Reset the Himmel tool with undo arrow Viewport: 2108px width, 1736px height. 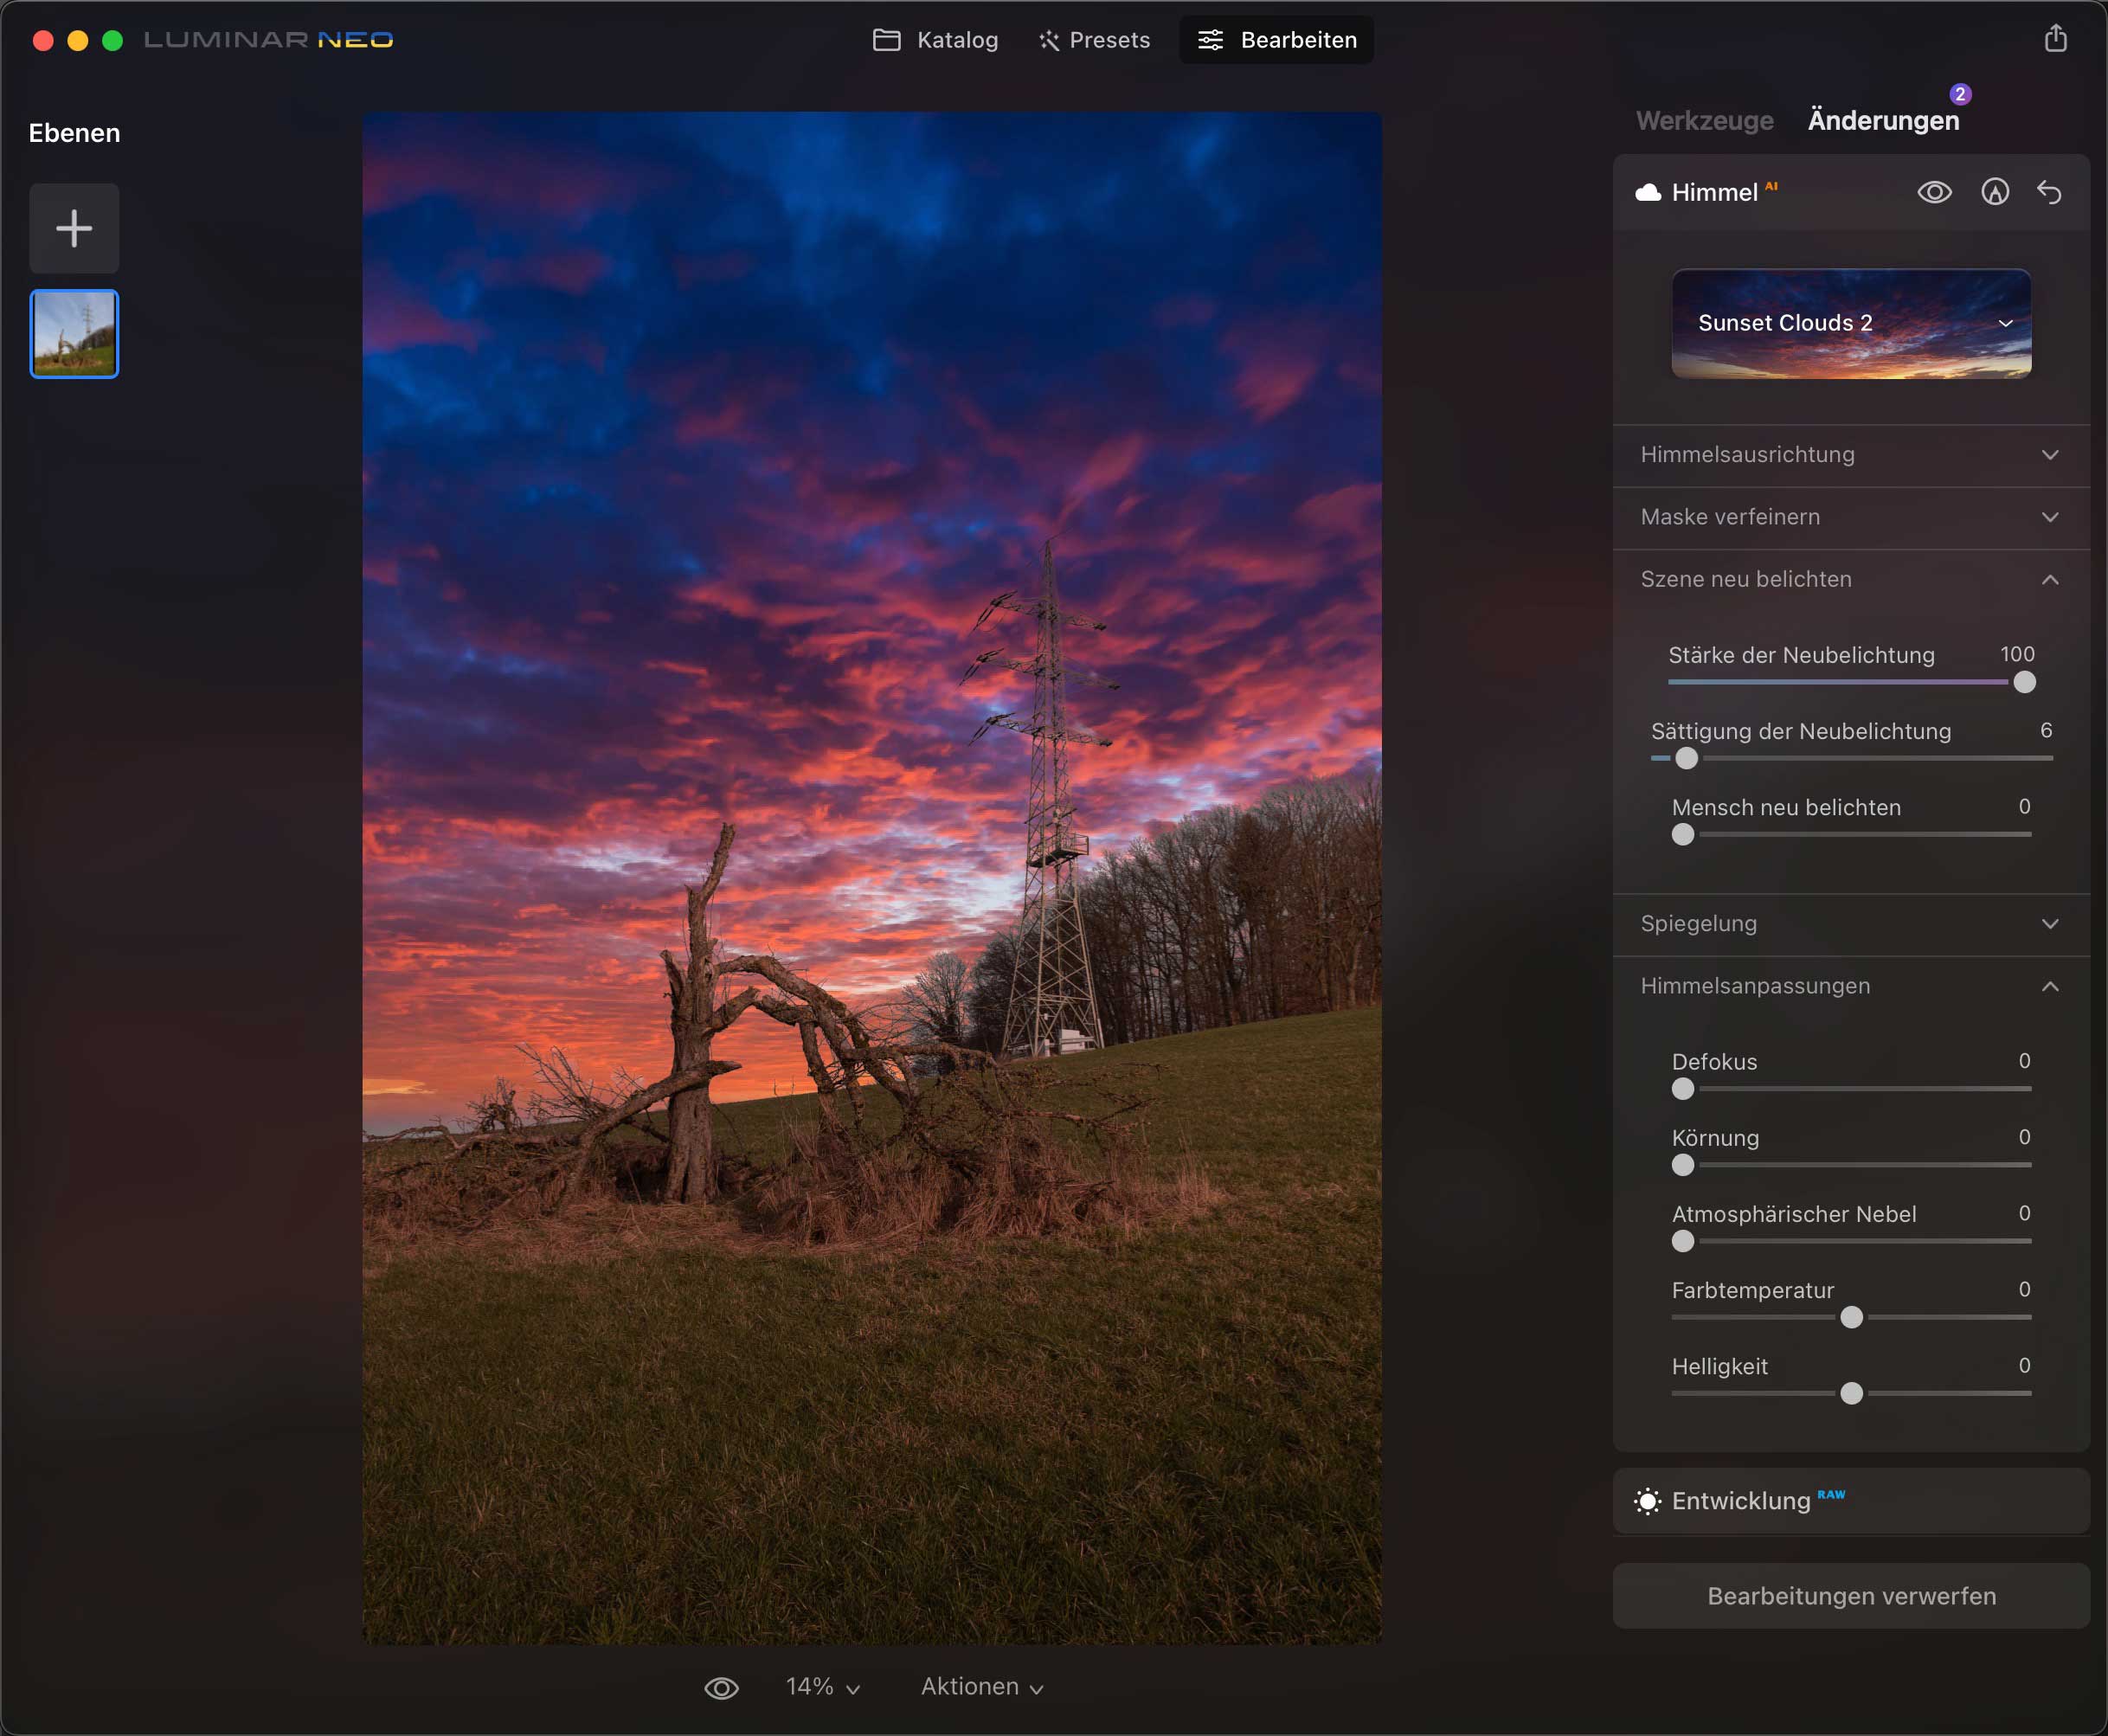(2049, 192)
